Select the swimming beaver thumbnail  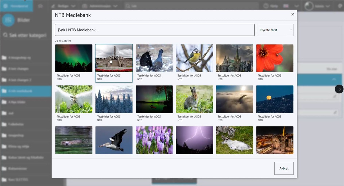pos(74,140)
